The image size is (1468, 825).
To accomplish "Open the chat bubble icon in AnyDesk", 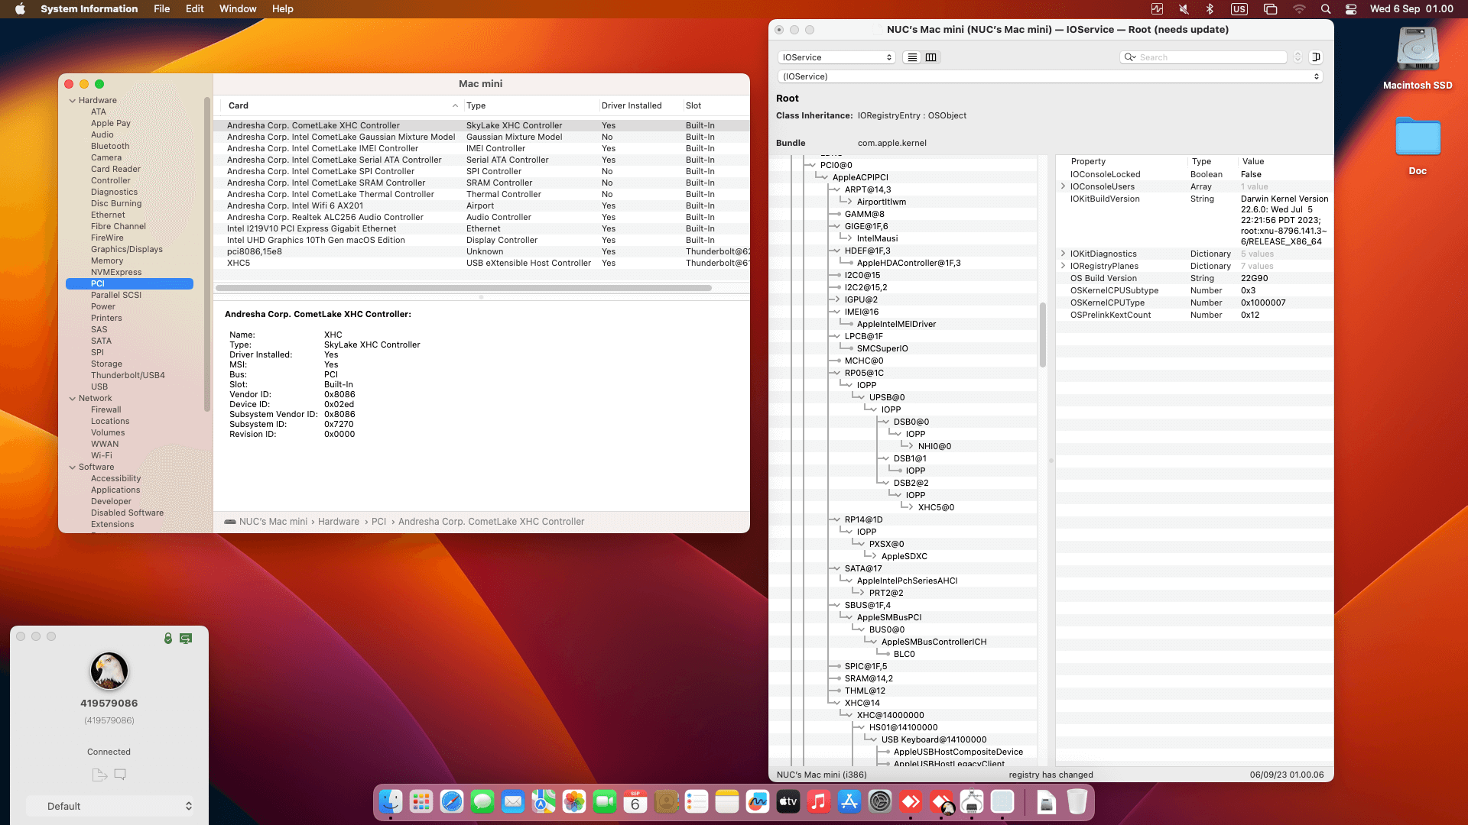I will pos(120,775).
